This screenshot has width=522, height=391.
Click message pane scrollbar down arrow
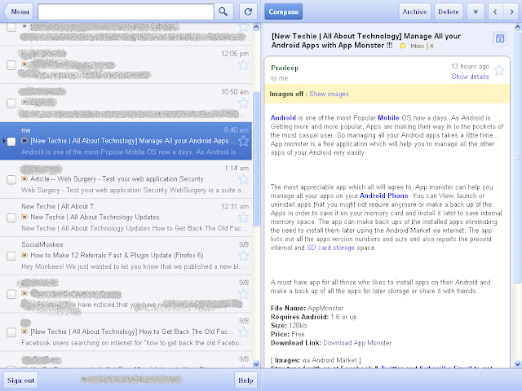(518, 364)
